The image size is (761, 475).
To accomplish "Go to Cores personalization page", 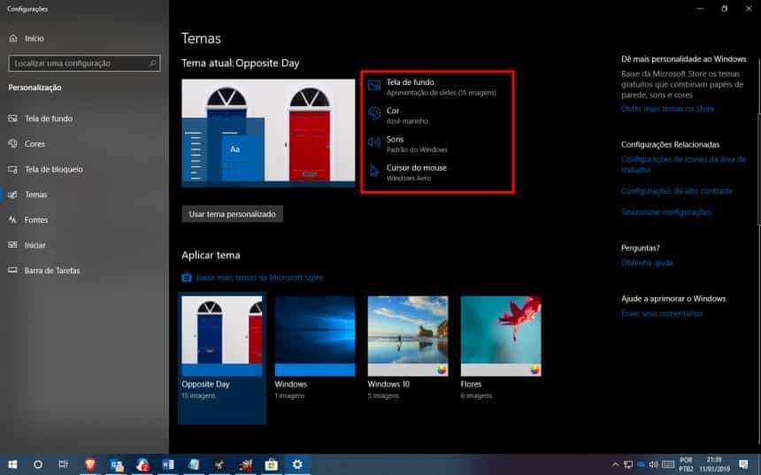I will point(27,143).
